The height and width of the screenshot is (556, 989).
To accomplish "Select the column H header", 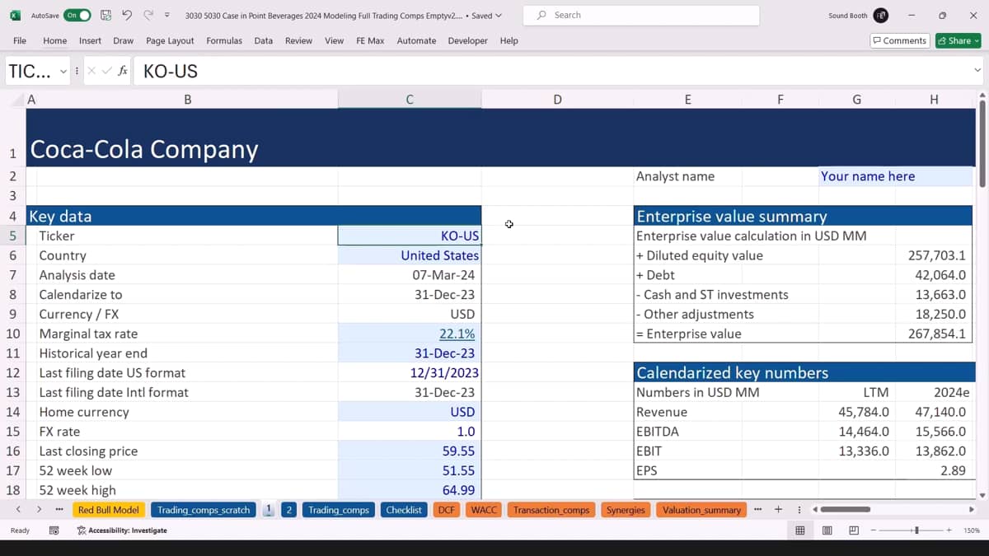I will [934, 100].
